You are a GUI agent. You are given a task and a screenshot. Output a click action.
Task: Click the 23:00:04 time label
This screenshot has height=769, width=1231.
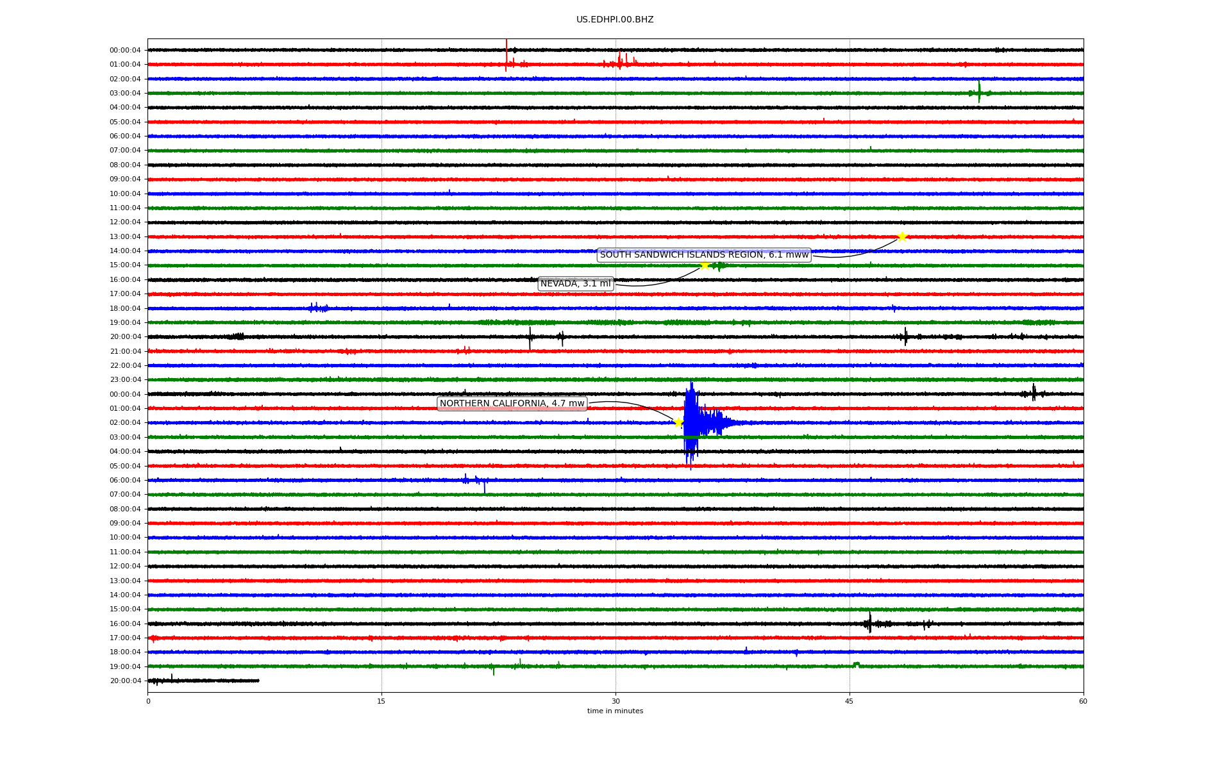[125, 380]
